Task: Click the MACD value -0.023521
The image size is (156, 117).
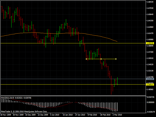Action: pos(19,98)
